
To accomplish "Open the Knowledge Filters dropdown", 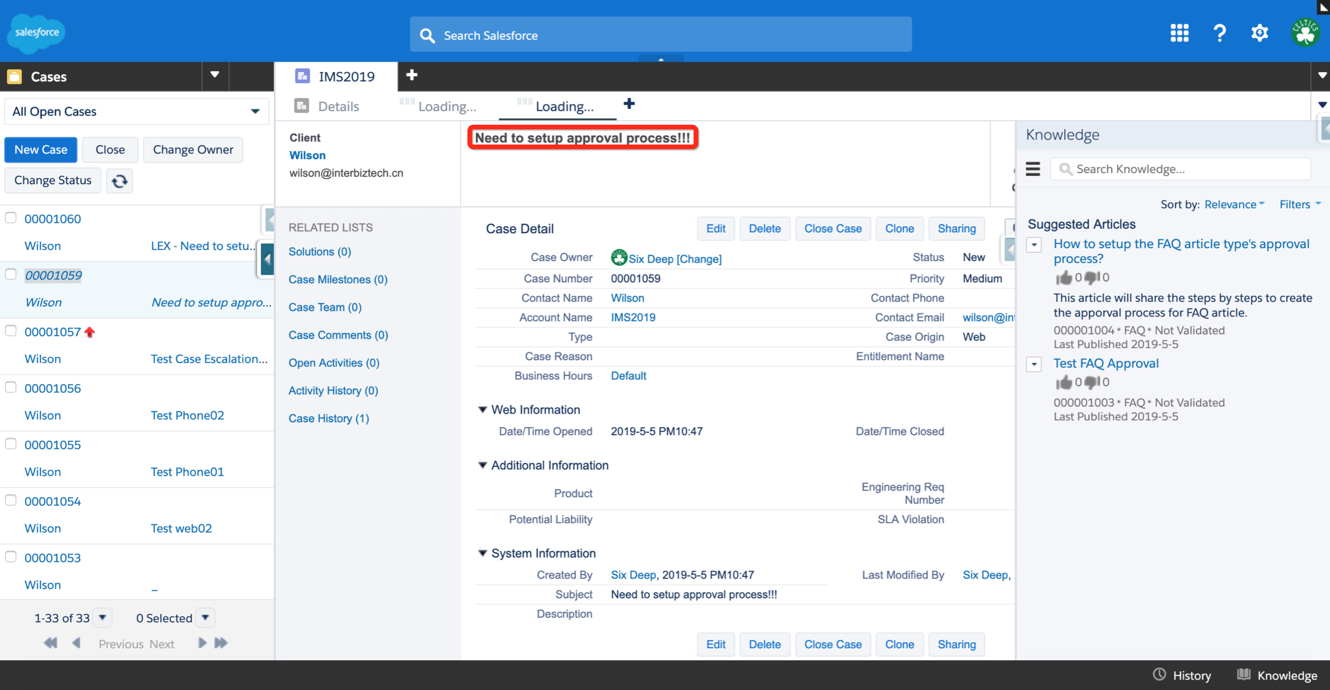I will (1300, 205).
